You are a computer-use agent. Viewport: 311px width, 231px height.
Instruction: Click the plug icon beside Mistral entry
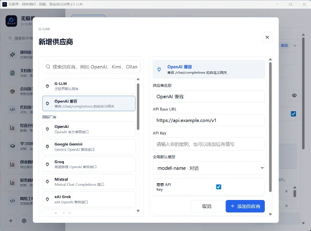[48, 181]
